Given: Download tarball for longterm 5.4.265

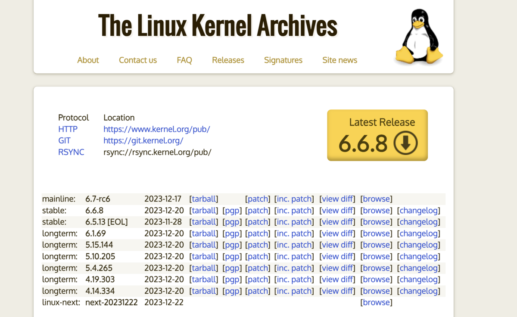Looking at the screenshot, I should pos(204,268).
